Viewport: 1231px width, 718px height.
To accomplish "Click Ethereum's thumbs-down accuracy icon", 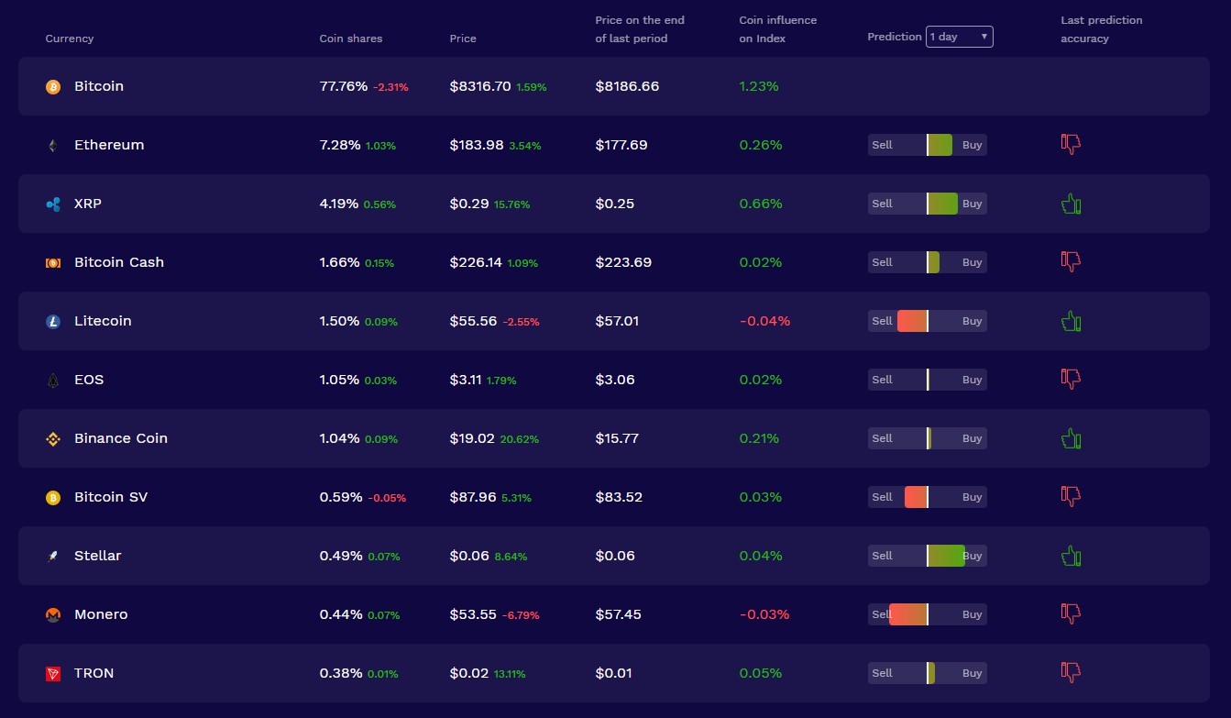I will (x=1071, y=144).
